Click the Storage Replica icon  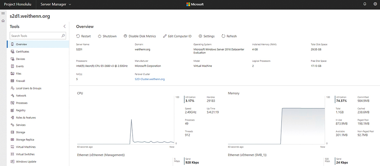pos(13,139)
